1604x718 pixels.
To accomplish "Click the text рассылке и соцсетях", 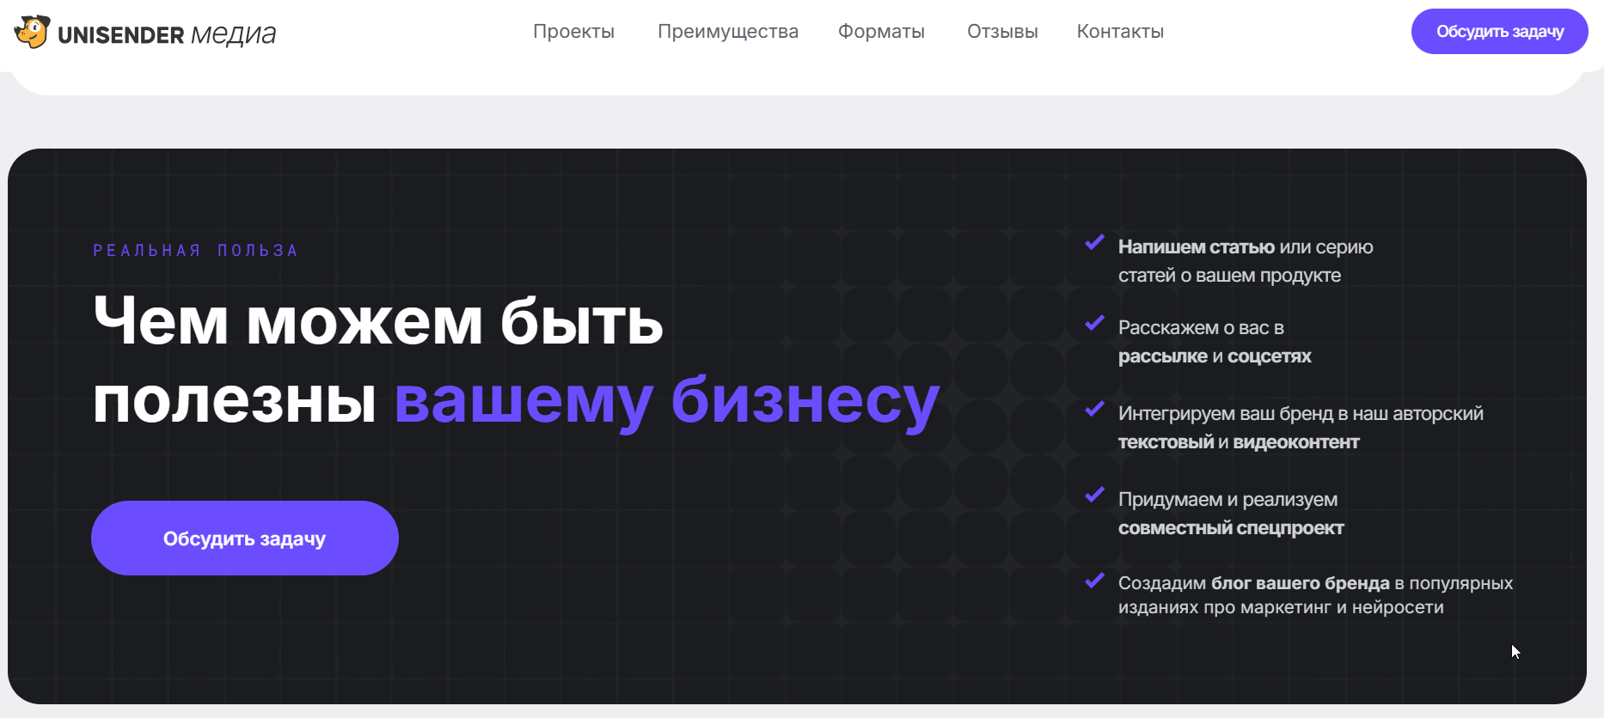I will (x=1215, y=356).
